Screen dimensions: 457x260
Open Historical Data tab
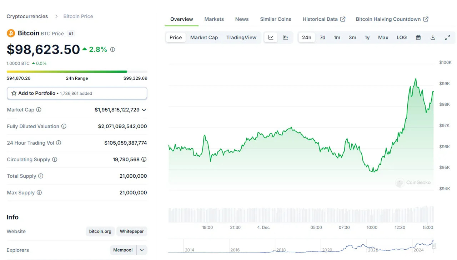coord(324,19)
